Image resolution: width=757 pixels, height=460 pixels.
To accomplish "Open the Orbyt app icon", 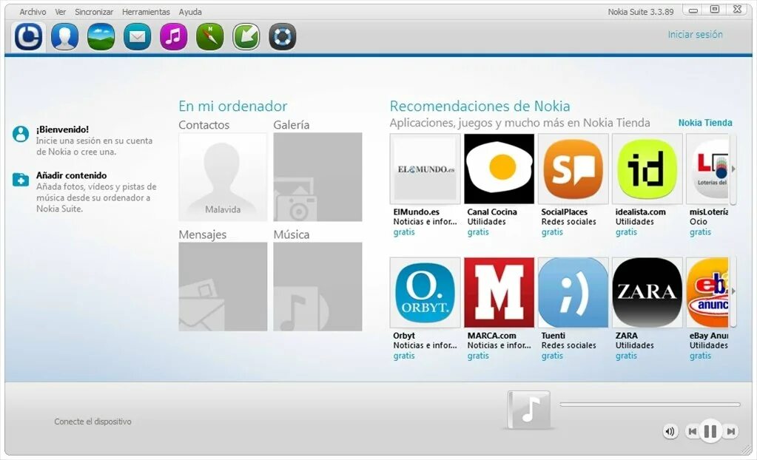I will pyautogui.click(x=425, y=293).
